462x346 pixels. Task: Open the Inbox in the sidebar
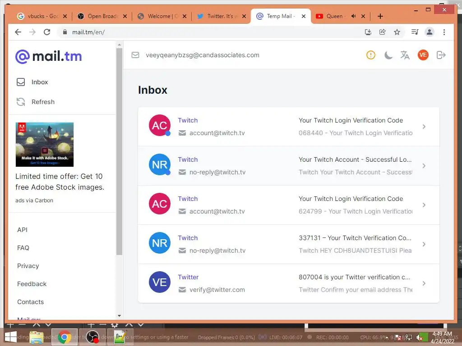tap(32, 82)
